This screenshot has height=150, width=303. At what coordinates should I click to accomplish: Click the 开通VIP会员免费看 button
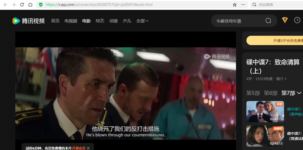(275, 40)
